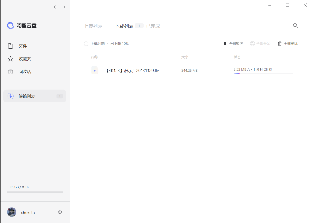The width and height of the screenshot is (314, 223).
Task: Click the 阿里云盘 logo icon
Action: click(10, 26)
